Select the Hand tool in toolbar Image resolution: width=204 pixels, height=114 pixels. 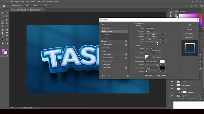pos(3,43)
